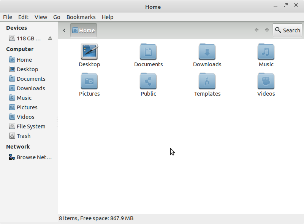The width and height of the screenshot is (304, 224).
Task: Open the Templates folder icon
Action: pos(207,81)
